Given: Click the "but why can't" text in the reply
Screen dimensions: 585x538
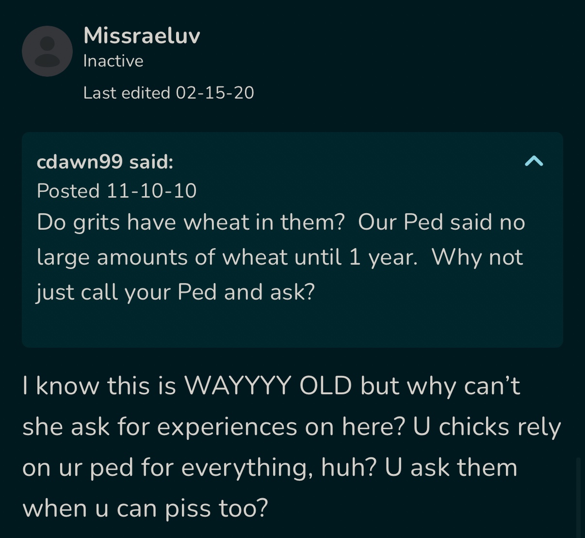Looking at the screenshot, I should (x=440, y=386).
